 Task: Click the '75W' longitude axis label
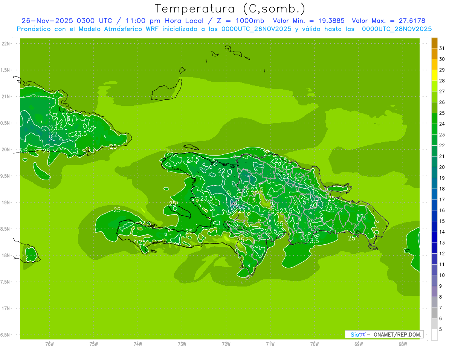[x=94, y=344]
